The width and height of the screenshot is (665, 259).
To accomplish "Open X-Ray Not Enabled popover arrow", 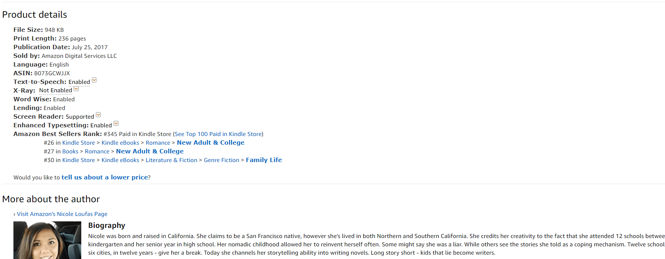I will click(76, 89).
